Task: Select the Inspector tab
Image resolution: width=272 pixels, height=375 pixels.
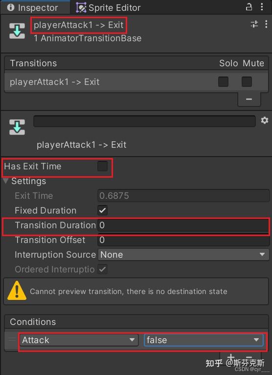Action: pyautogui.click(x=33, y=8)
